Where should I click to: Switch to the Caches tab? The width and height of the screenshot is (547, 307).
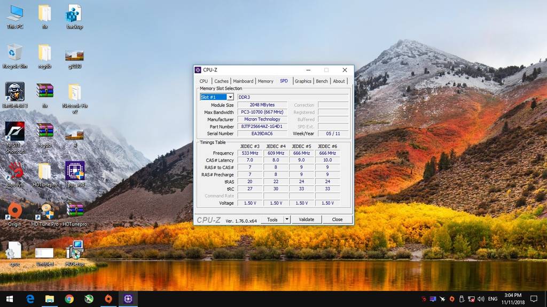pyautogui.click(x=221, y=81)
